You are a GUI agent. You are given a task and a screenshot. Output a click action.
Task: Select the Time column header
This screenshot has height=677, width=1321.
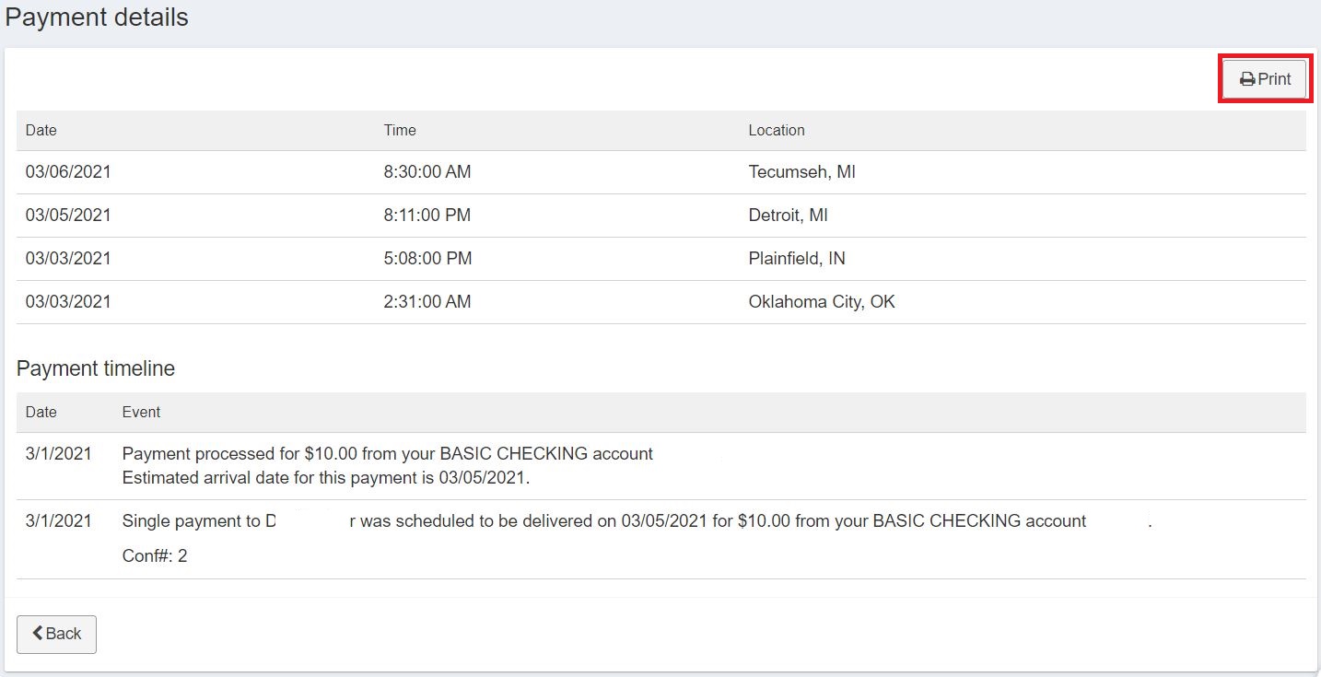coord(400,131)
